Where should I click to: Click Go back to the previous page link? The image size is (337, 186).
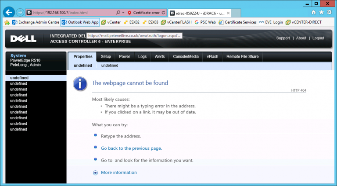click(x=131, y=148)
